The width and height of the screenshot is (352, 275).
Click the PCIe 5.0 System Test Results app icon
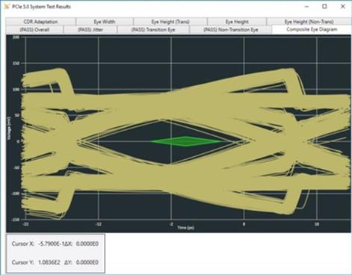[x=7, y=7]
